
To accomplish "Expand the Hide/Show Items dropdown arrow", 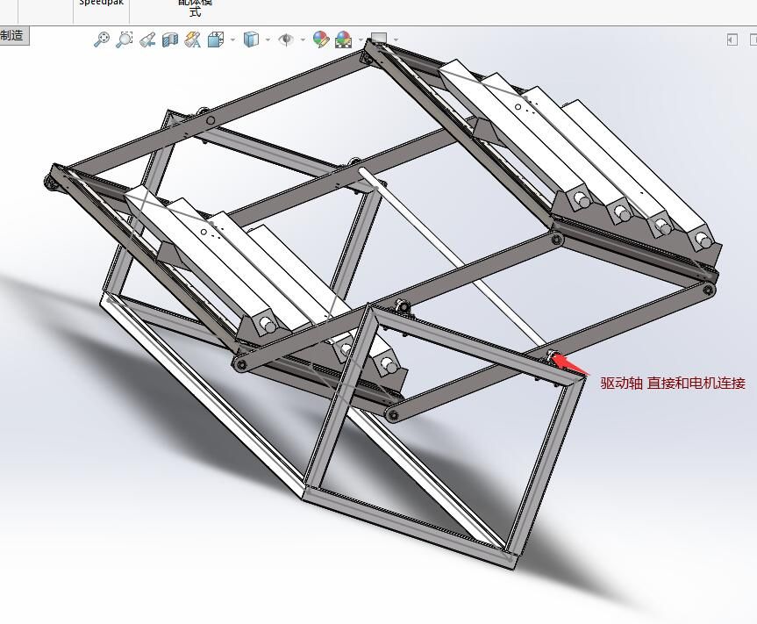I will (x=303, y=39).
